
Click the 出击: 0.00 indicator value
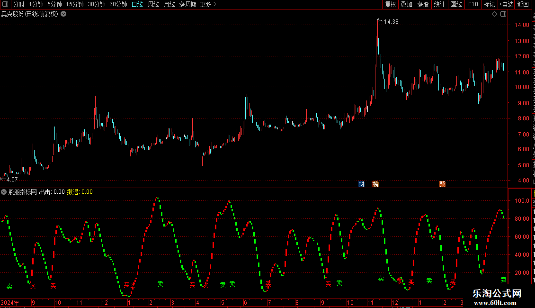pyautogui.click(x=52, y=192)
